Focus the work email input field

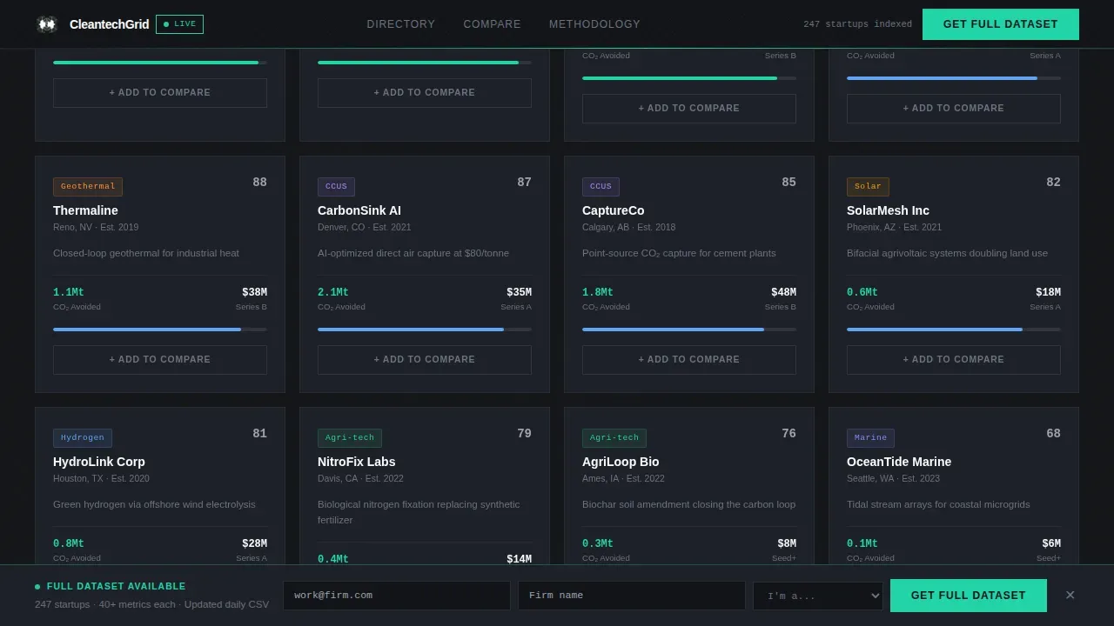click(397, 596)
